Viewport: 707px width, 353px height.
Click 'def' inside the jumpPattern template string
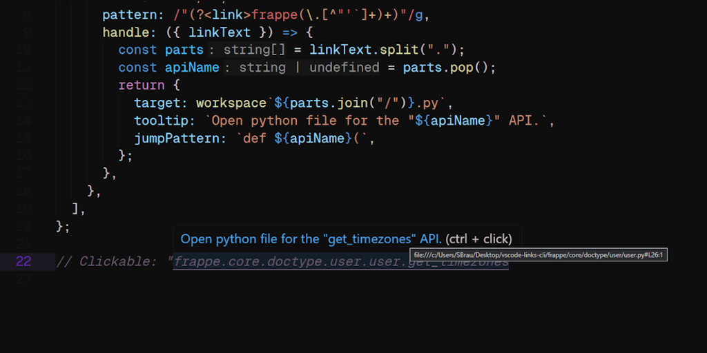[x=255, y=138]
